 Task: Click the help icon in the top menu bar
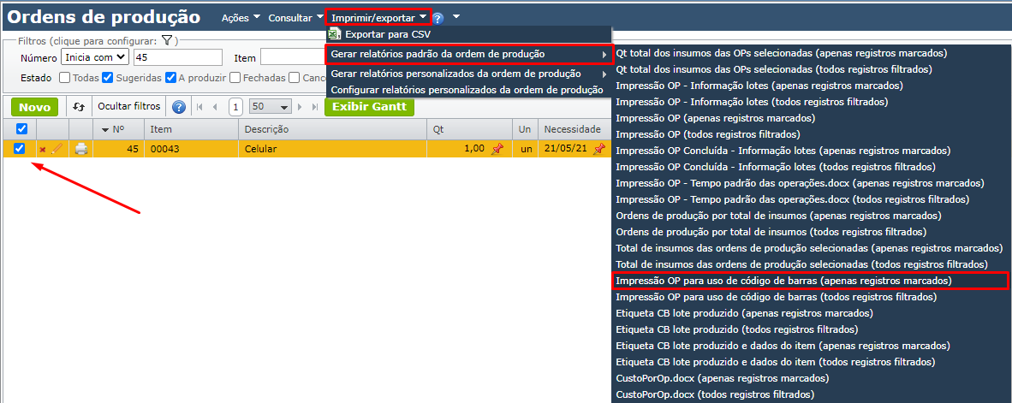(x=438, y=18)
